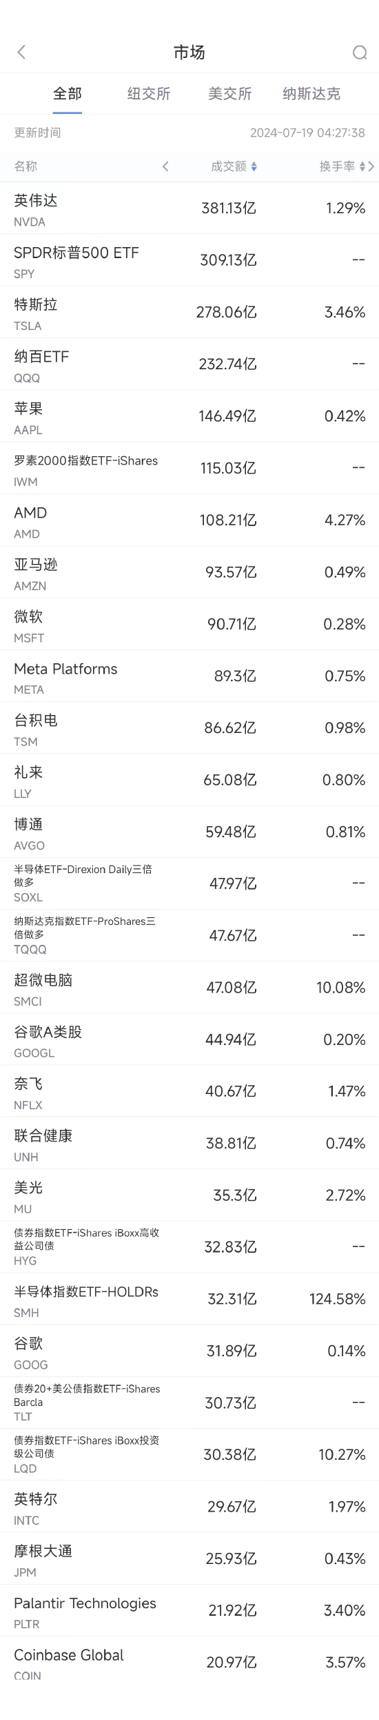Image resolution: width=379 pixels, height=1720 pixels.
Task: Select the 超微电脑 SMCI row
Action: click(x=189, y=988)
